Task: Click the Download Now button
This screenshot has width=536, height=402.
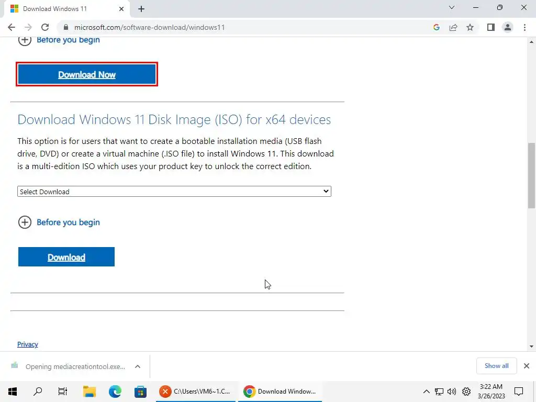Action: coord(87,74)
